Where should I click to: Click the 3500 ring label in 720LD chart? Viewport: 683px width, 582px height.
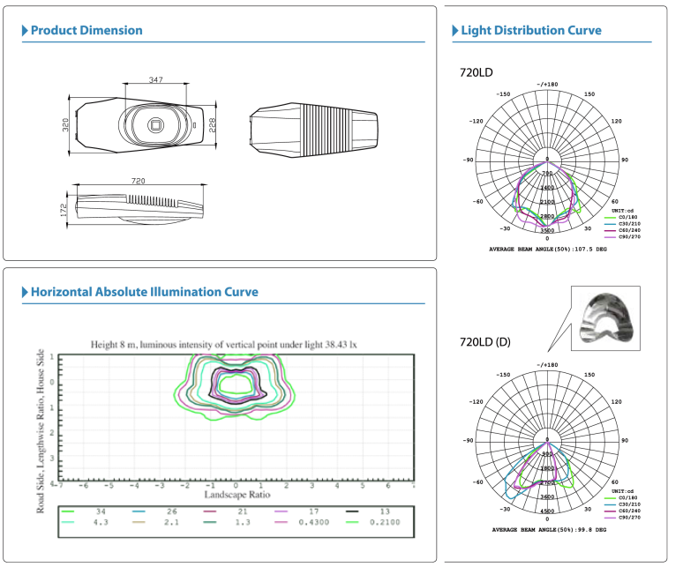(x=547, y=231)
